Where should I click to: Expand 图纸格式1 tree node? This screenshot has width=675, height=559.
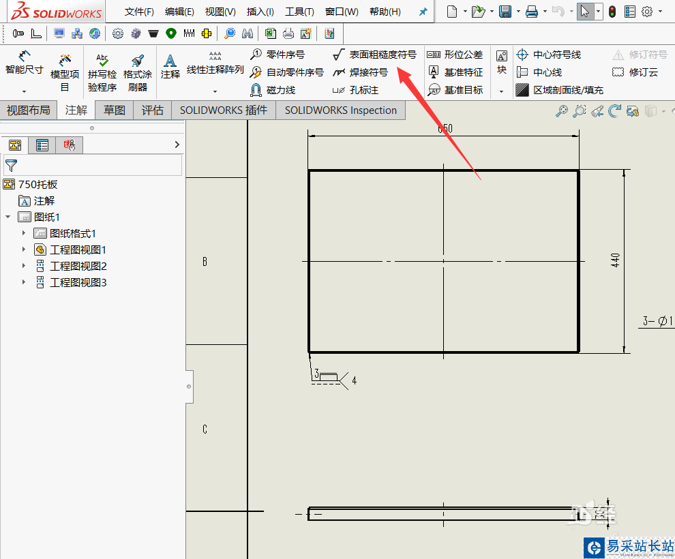click(x=24, y=233)
